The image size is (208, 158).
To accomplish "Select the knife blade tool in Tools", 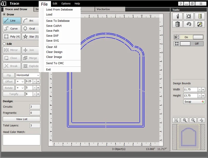I will point(178,16).
